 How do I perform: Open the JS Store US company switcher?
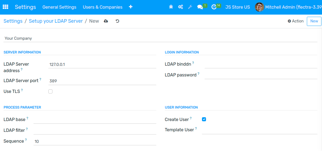(238, 7)
